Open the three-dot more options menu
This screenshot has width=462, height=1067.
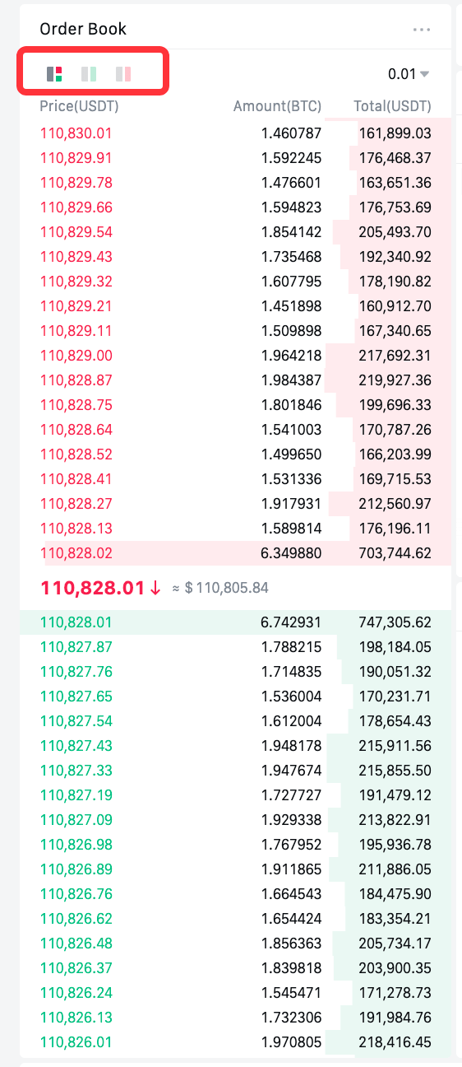(x=422, y=30)
